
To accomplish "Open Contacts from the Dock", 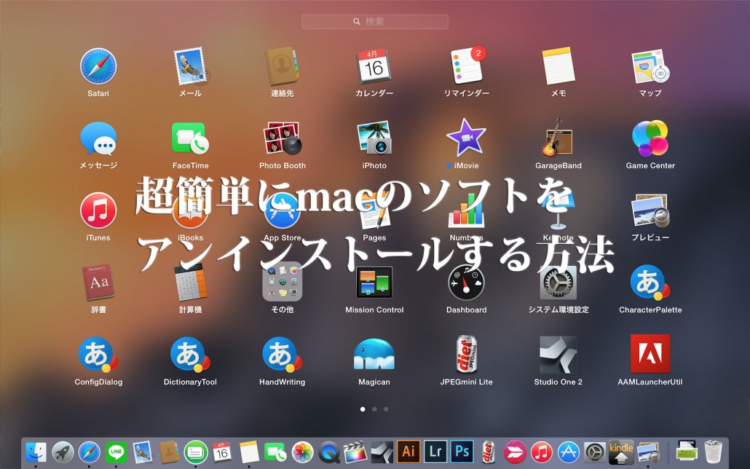I will 169,452.
